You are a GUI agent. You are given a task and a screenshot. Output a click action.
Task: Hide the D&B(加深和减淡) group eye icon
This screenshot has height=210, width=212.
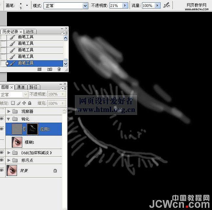coord(2,153)
